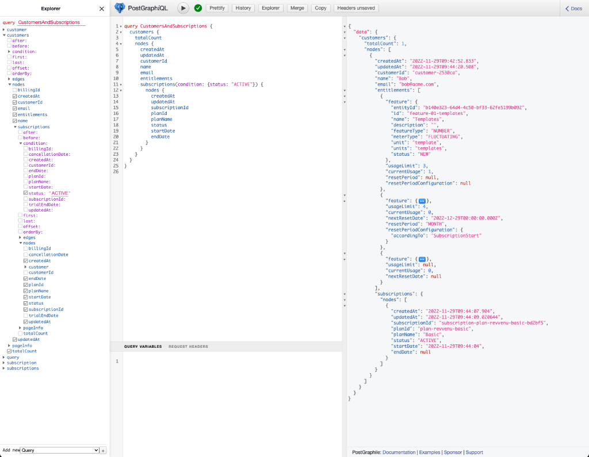The image size is (589, 457).
Task: Check trialEndDate under subscriptions nodes
Action: (x=25, y=316)
